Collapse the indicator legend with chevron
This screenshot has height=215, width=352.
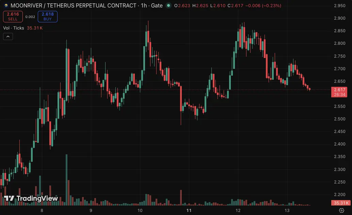point(8,37)
